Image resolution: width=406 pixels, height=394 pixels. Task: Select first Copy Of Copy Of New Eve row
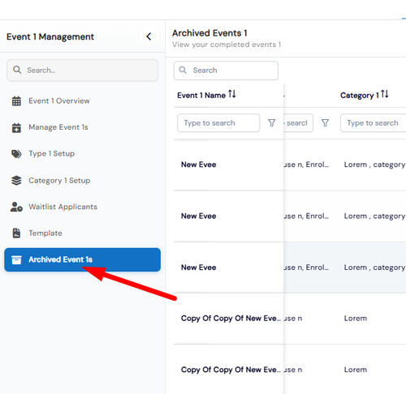(231, 319)
